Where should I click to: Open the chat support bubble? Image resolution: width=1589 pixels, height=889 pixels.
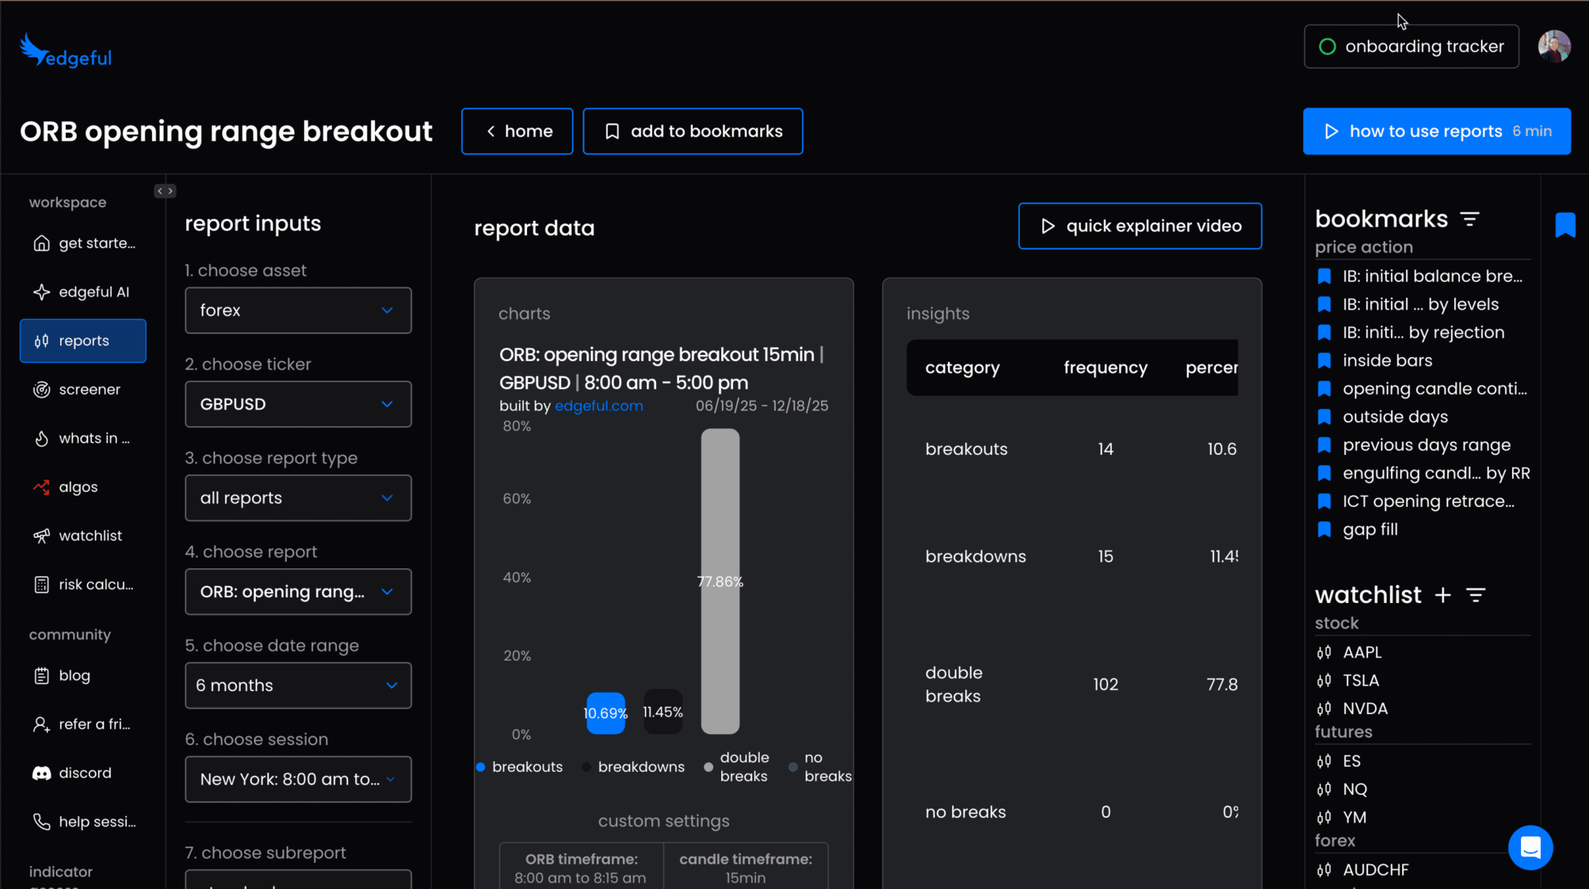point(1530,847)
